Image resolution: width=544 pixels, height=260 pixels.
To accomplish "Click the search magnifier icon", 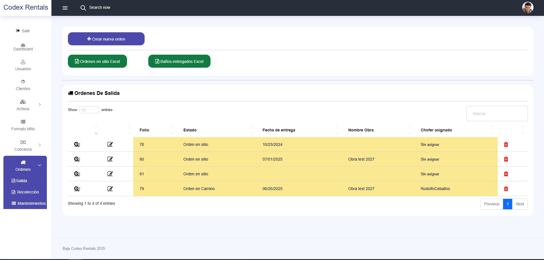I will pos(83,8).
